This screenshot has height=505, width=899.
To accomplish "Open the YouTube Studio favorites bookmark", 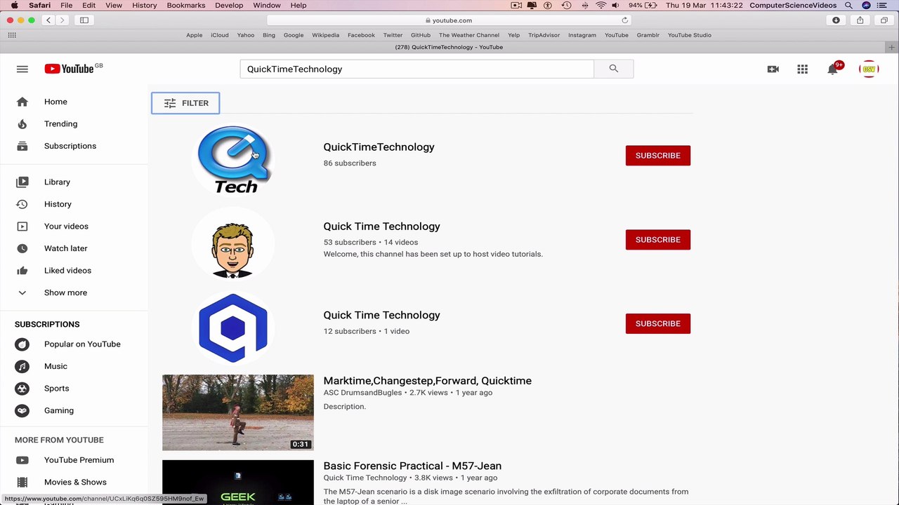I will pos(689,35).
